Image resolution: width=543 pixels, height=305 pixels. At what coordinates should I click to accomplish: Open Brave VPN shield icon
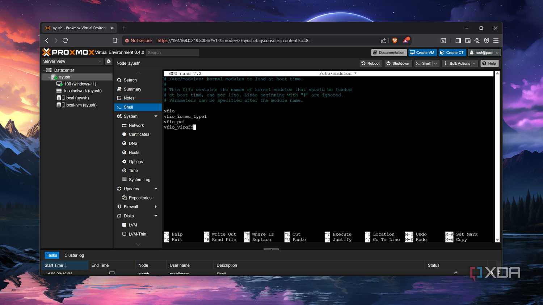pyautogui.click(x=487, y=40)
